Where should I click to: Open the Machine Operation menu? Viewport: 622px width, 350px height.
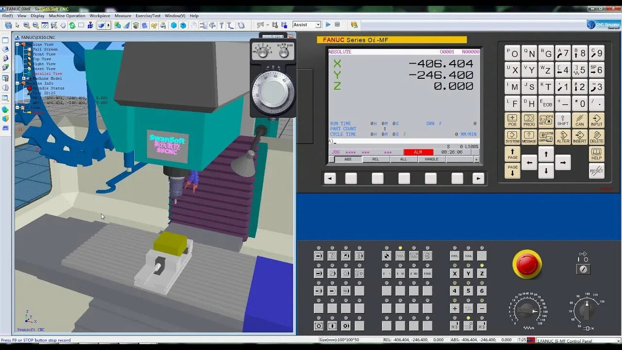(67, 16)
